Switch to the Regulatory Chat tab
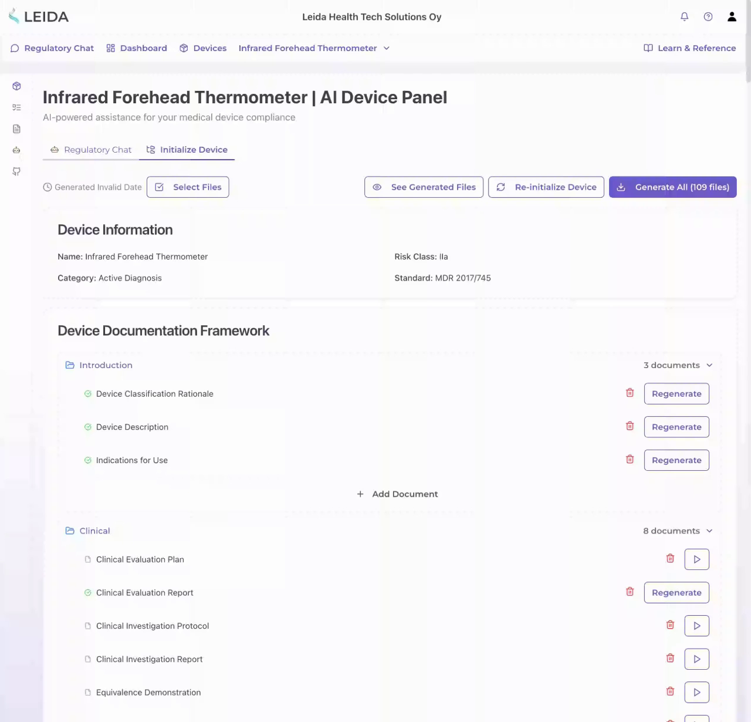 point(91,150)
